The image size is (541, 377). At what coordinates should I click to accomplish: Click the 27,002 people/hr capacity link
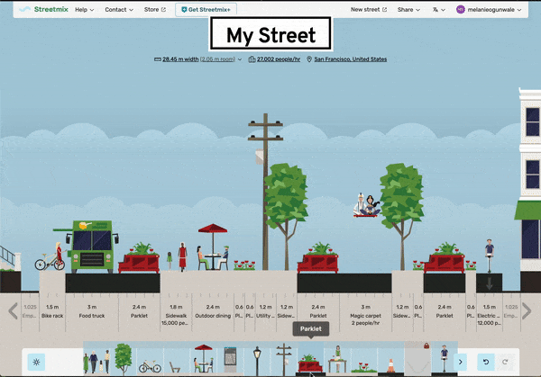point(274,59)
